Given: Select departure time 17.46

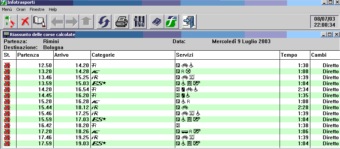Looking at the screenshot, I should click(x=45, y=137).
